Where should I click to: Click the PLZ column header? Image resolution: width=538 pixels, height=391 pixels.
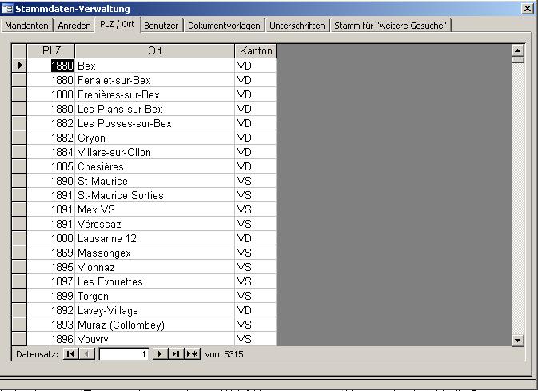point(51,50)
